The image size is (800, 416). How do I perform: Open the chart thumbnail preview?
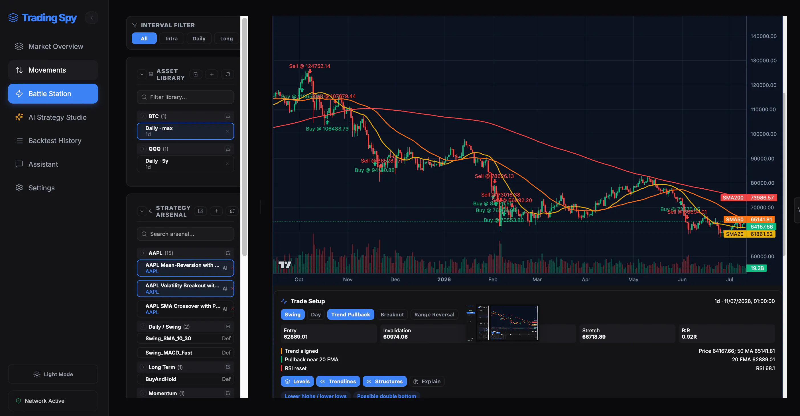[502, 323]
